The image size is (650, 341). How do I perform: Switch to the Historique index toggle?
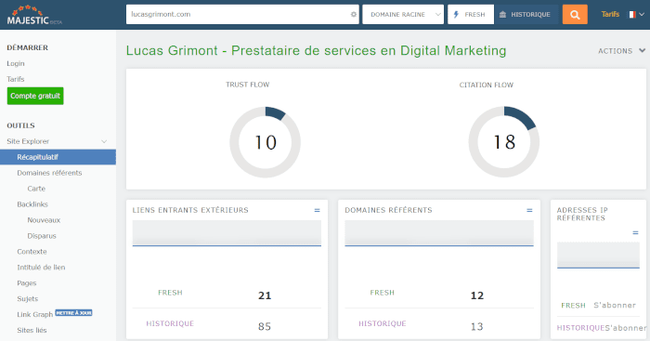[526, 15]
